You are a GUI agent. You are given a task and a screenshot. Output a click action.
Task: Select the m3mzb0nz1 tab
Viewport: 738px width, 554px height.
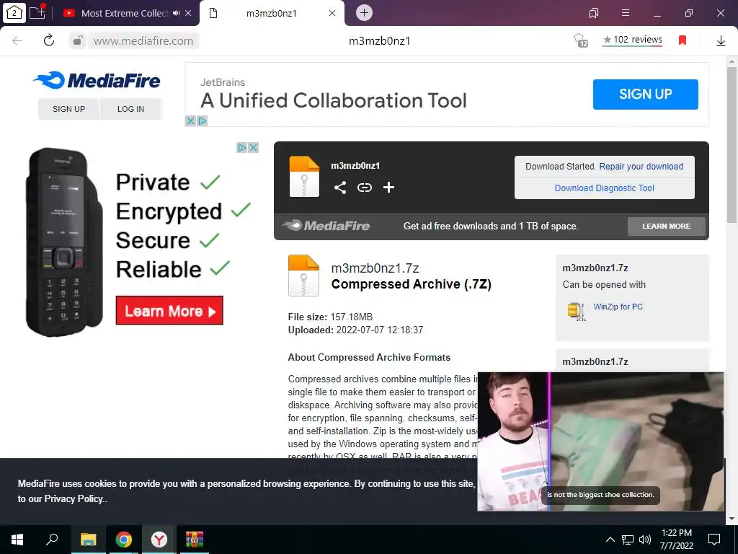[272, 13]
